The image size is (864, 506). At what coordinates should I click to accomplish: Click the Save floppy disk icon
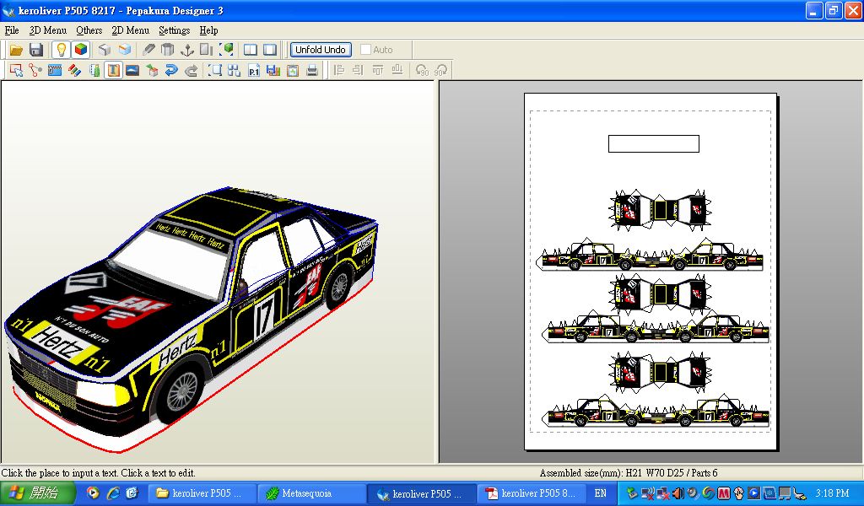(x=36, y=50)
